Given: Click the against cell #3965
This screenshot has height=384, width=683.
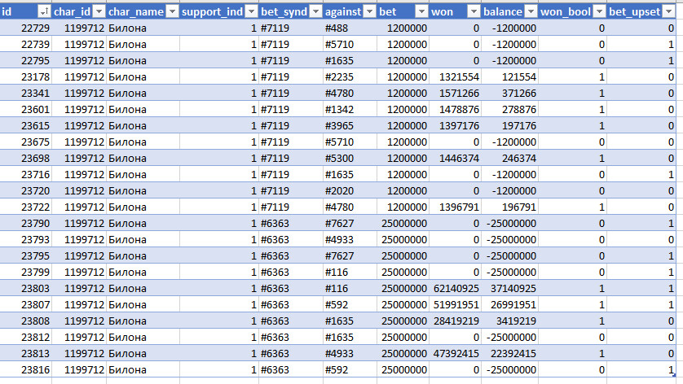Looking at the screenshot, I should coord(350,125).
